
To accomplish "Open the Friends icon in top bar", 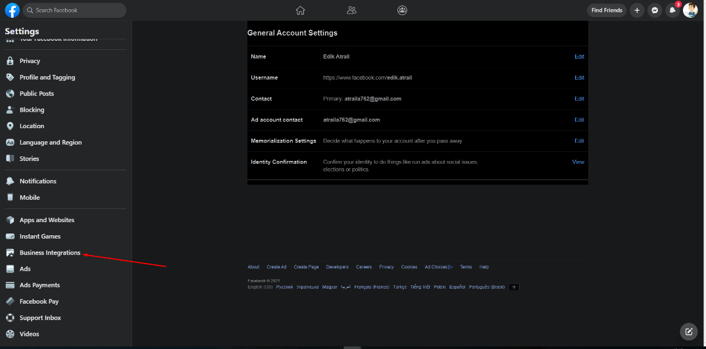I will tap(351, 10).
